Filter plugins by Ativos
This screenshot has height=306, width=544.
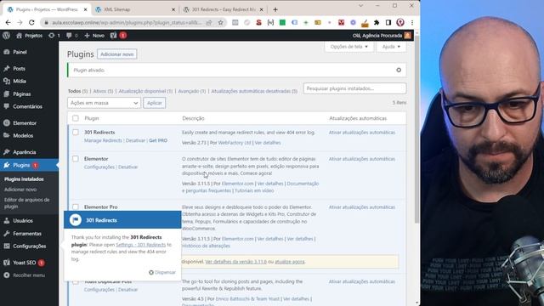103,91
